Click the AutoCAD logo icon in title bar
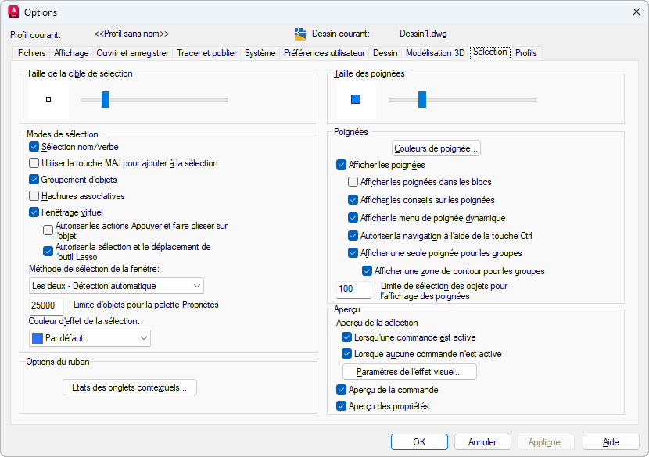Screen dimensions: 649x457 [13, 12]
